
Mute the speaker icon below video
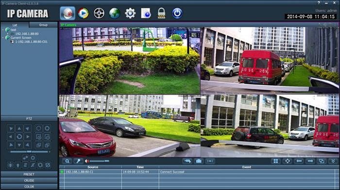pos(87,161)
